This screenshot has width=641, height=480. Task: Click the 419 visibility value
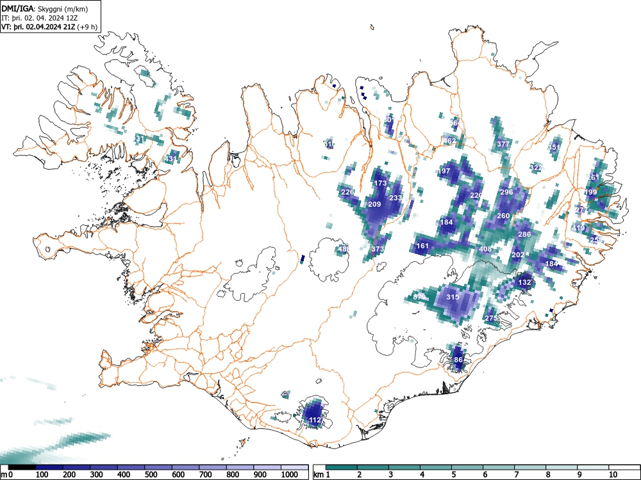tap(578, 228)
